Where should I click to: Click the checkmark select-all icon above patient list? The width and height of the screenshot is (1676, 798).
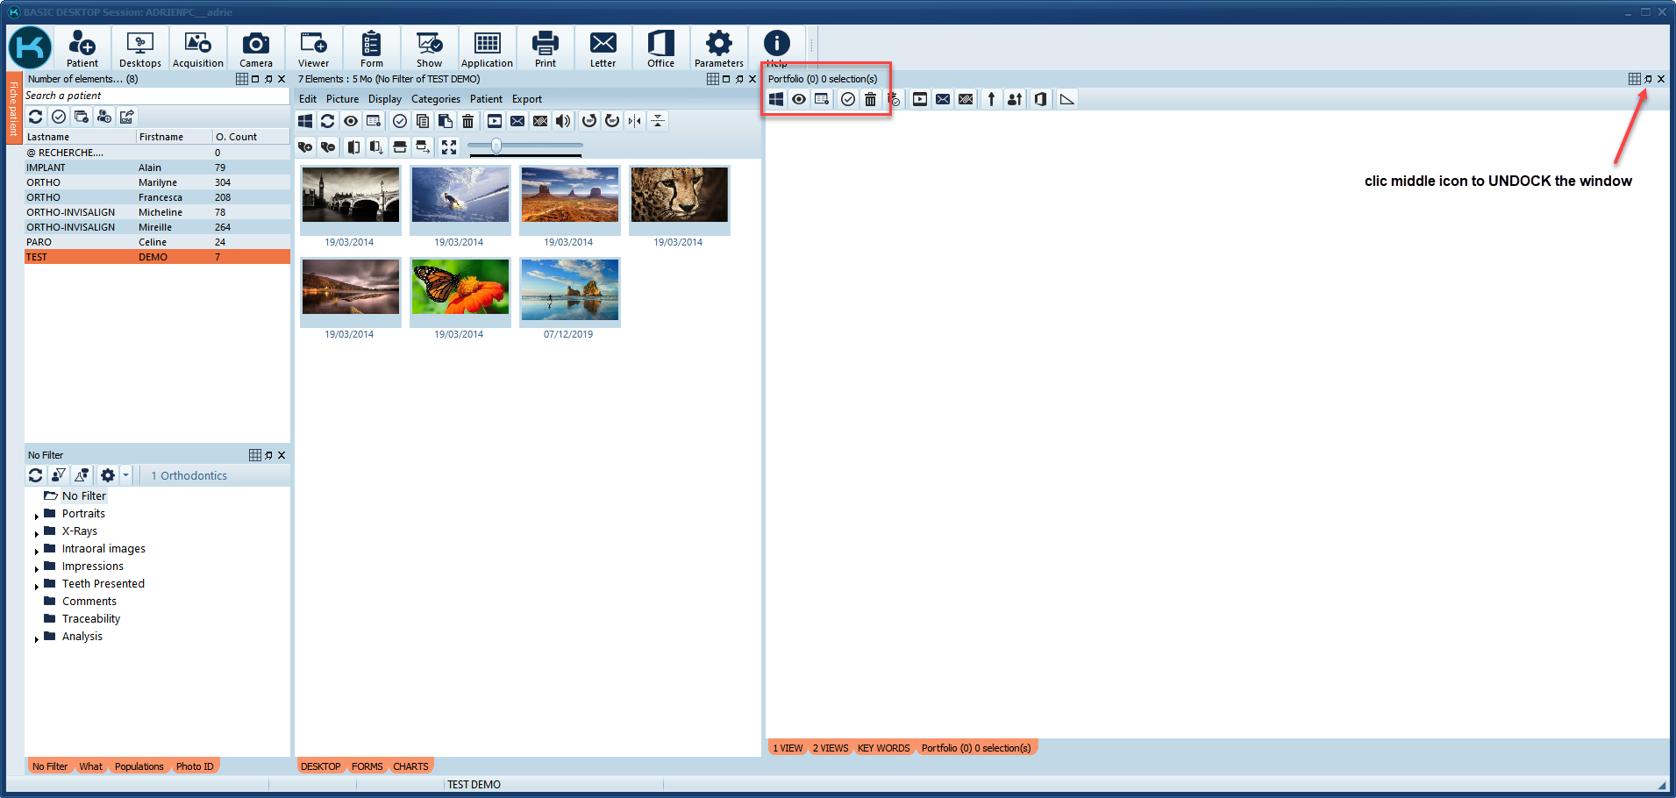[x=58, y=116]
